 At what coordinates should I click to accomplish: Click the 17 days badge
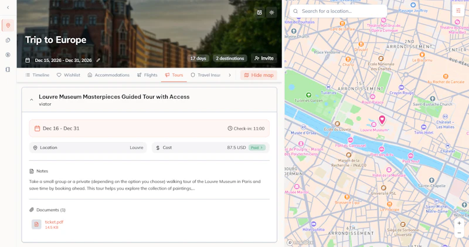198,59
